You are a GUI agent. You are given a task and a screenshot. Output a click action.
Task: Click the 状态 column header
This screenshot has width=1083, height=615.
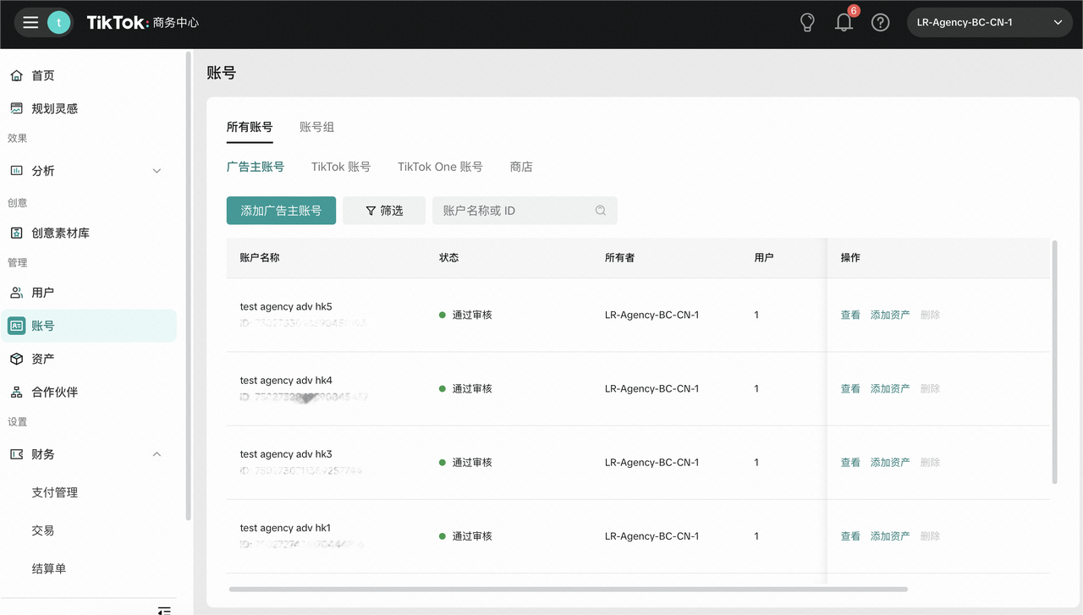click(x=449, y=257)
